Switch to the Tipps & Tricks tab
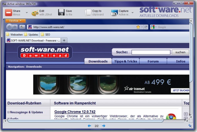The image size is (197, 132). (126, 61)
